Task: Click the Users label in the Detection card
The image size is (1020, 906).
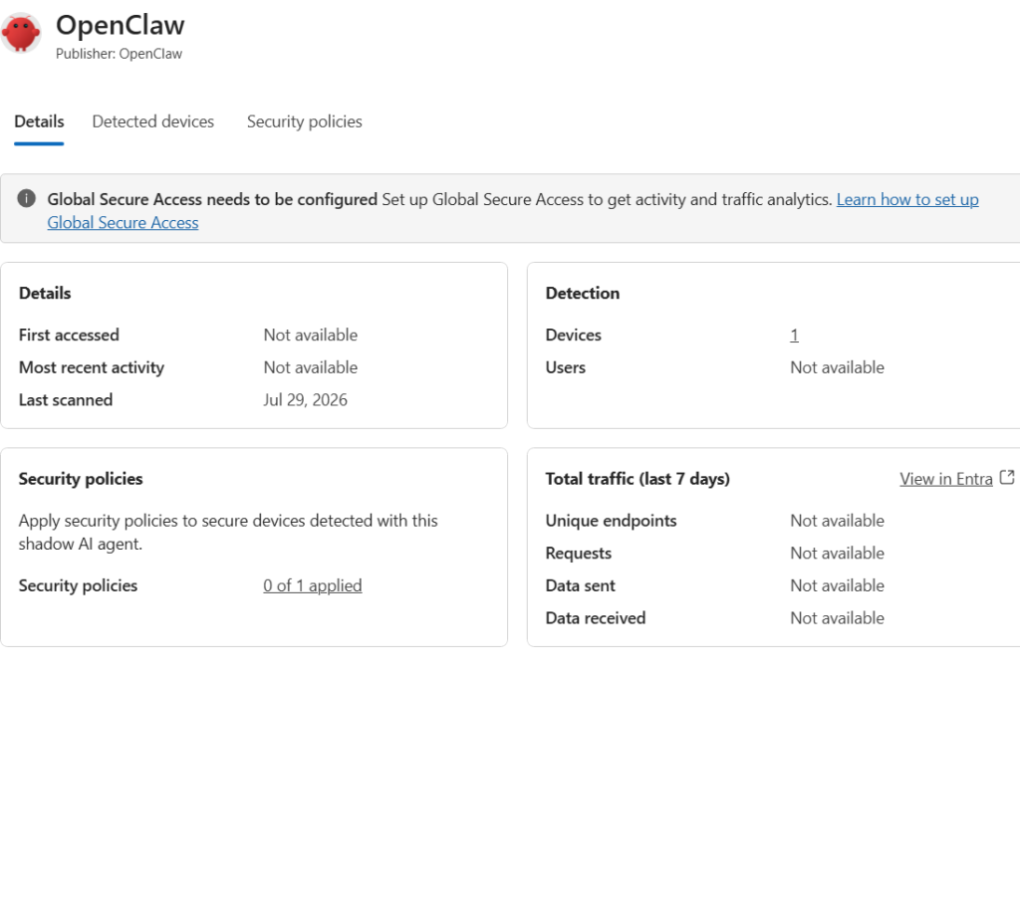Action: click(566, 367)
